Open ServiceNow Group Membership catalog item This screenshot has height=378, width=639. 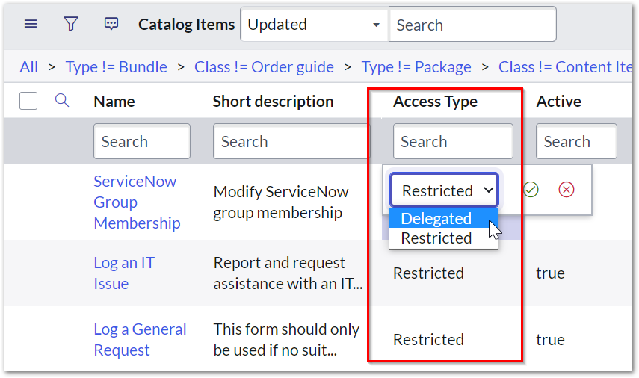pos(135,202)
